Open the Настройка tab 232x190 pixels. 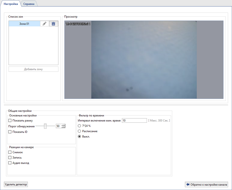(x=11, y=4)
